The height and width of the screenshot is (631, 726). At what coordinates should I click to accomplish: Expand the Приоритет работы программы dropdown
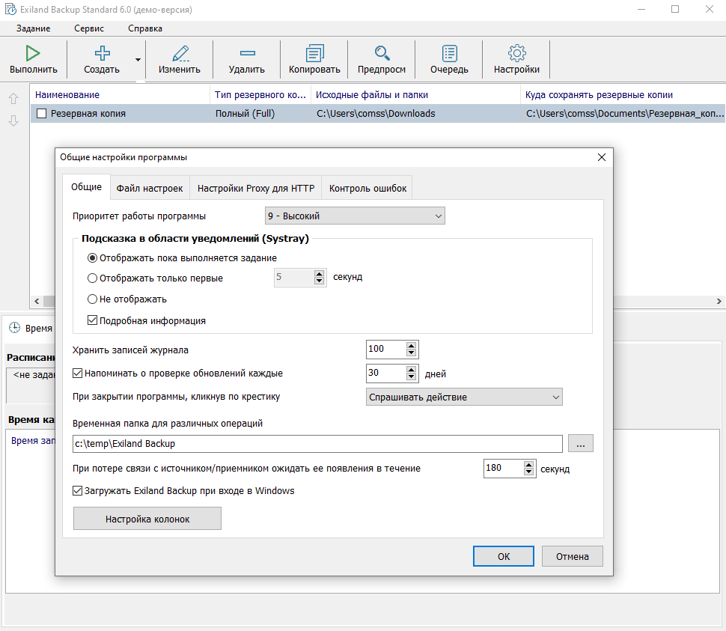(x=355, y=216)
